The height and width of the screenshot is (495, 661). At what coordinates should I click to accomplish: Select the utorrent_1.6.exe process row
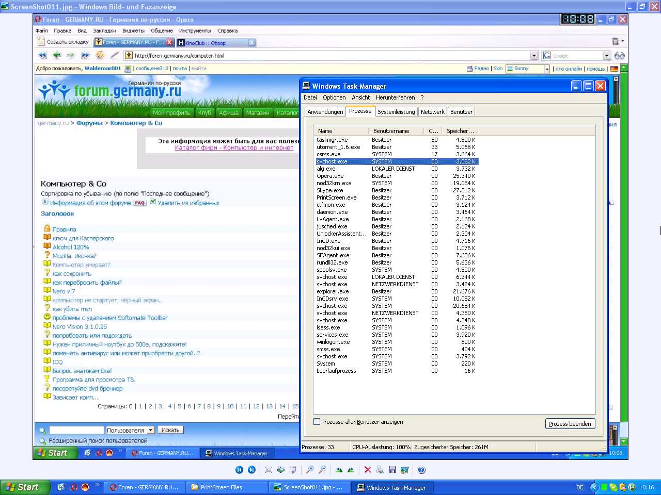tap(397, 147)
